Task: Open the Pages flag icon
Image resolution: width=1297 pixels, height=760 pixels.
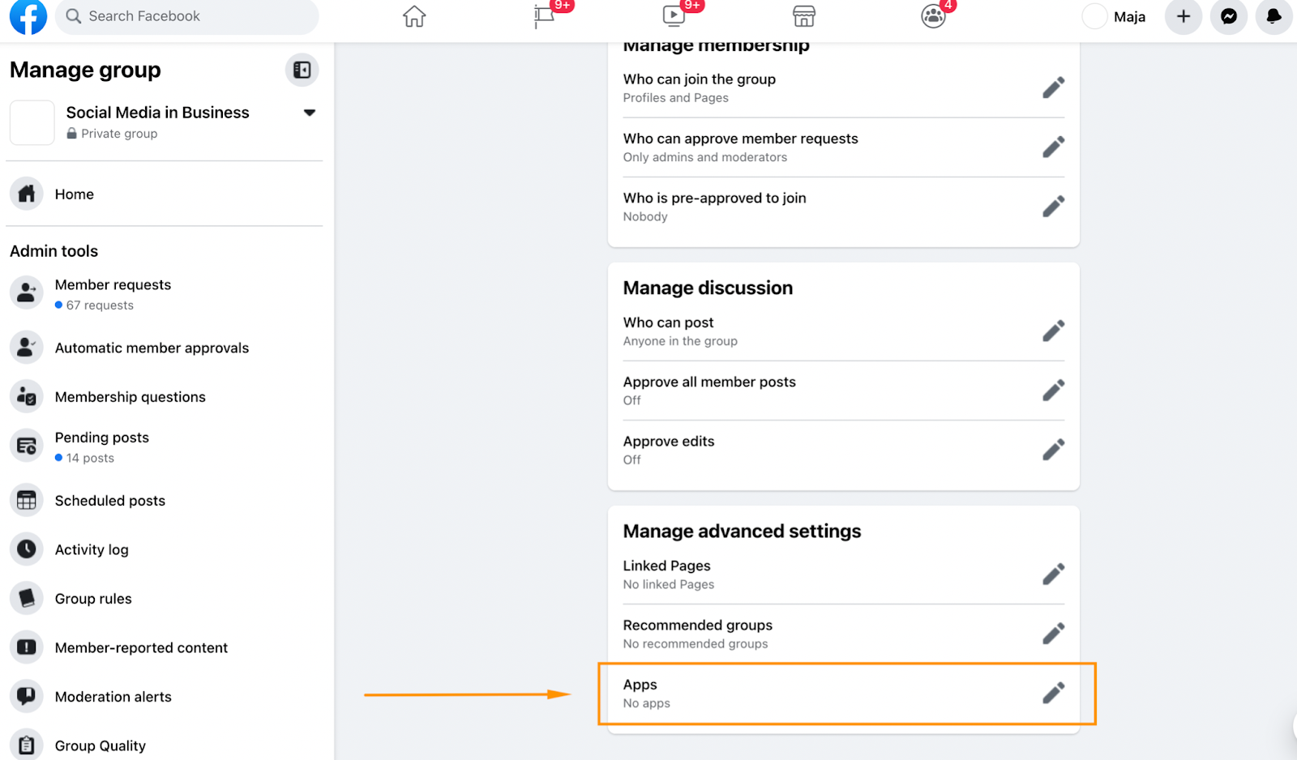Action: click(x=544, y=16)
